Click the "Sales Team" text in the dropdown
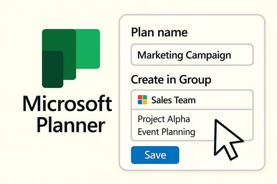Viewport: 277px width, 184px height. pyautogui.click(x=173, y=100)
